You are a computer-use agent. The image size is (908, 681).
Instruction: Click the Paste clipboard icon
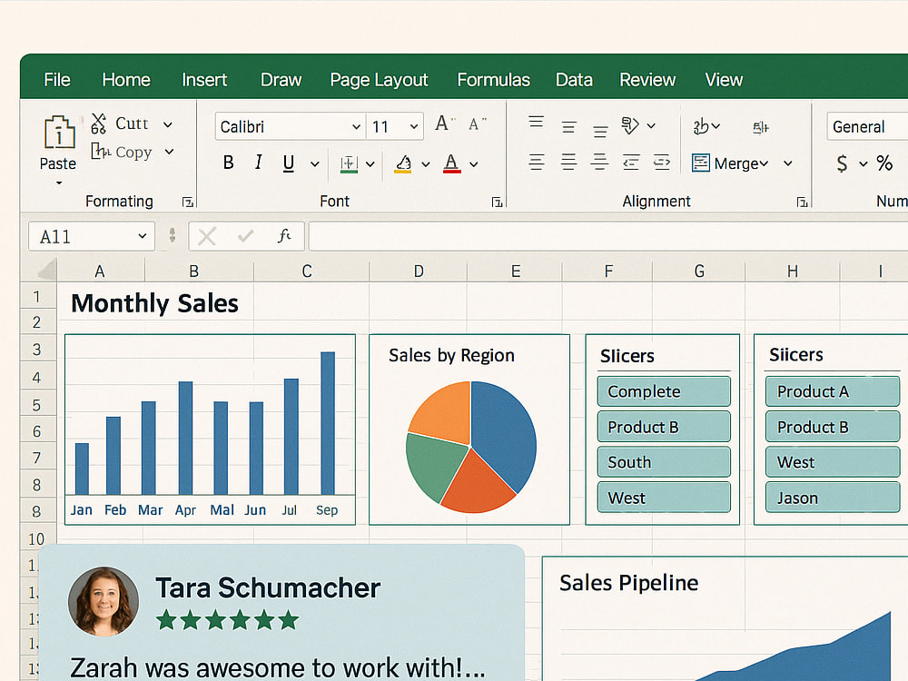pyautogui.click(x=59, y=132)
